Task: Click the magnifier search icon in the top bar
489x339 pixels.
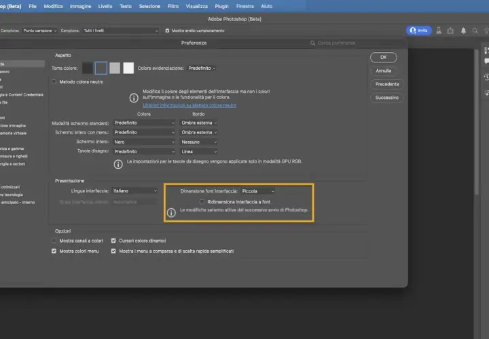Action: [x=475, y=31]
